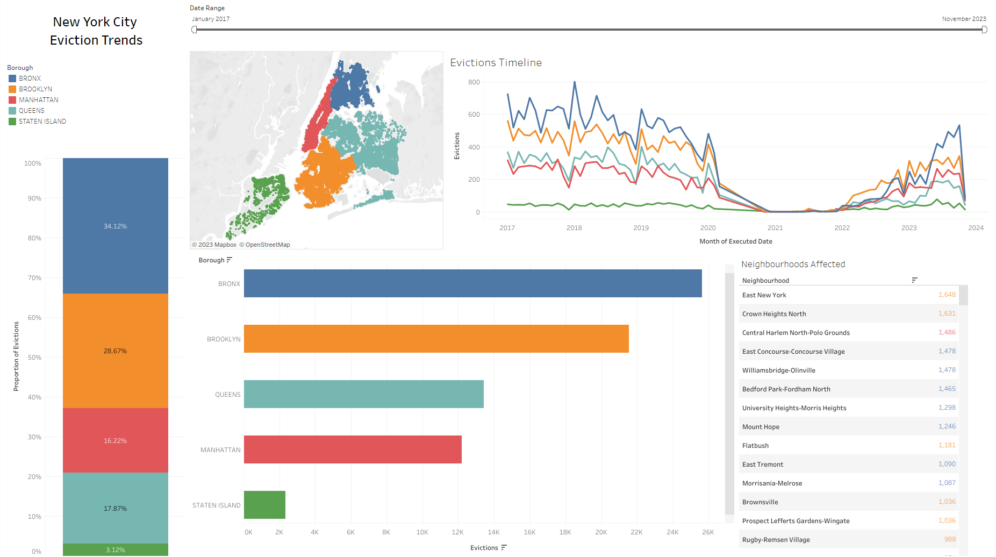Select the BRONX color swatch in the legend
Image resolution: width=996 pixels, height=557 pixels.
[12, 78]
